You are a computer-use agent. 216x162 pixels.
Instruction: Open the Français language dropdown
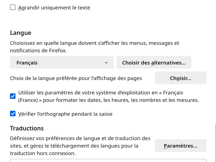coord(62,62)
